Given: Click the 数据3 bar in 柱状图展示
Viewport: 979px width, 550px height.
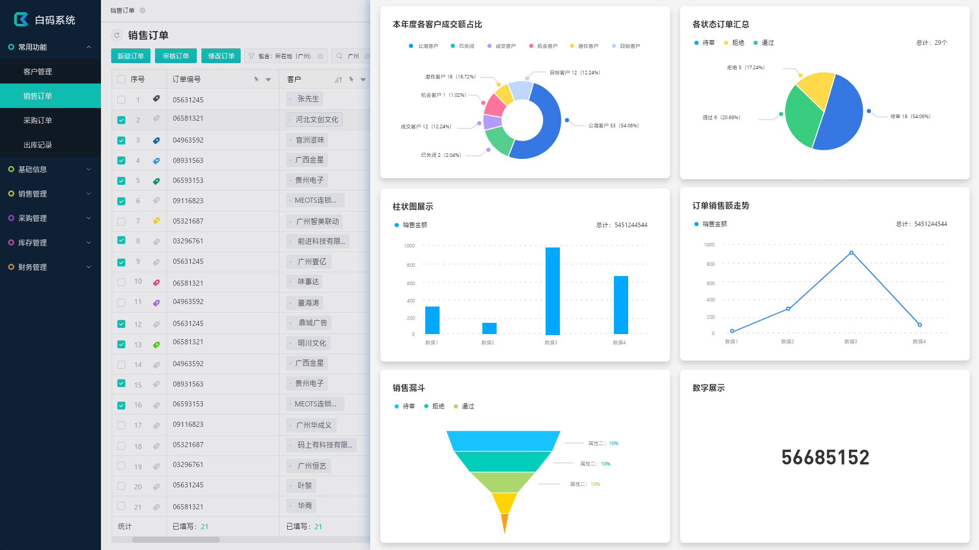Looking at the screenshot, I should coord(553,291).
